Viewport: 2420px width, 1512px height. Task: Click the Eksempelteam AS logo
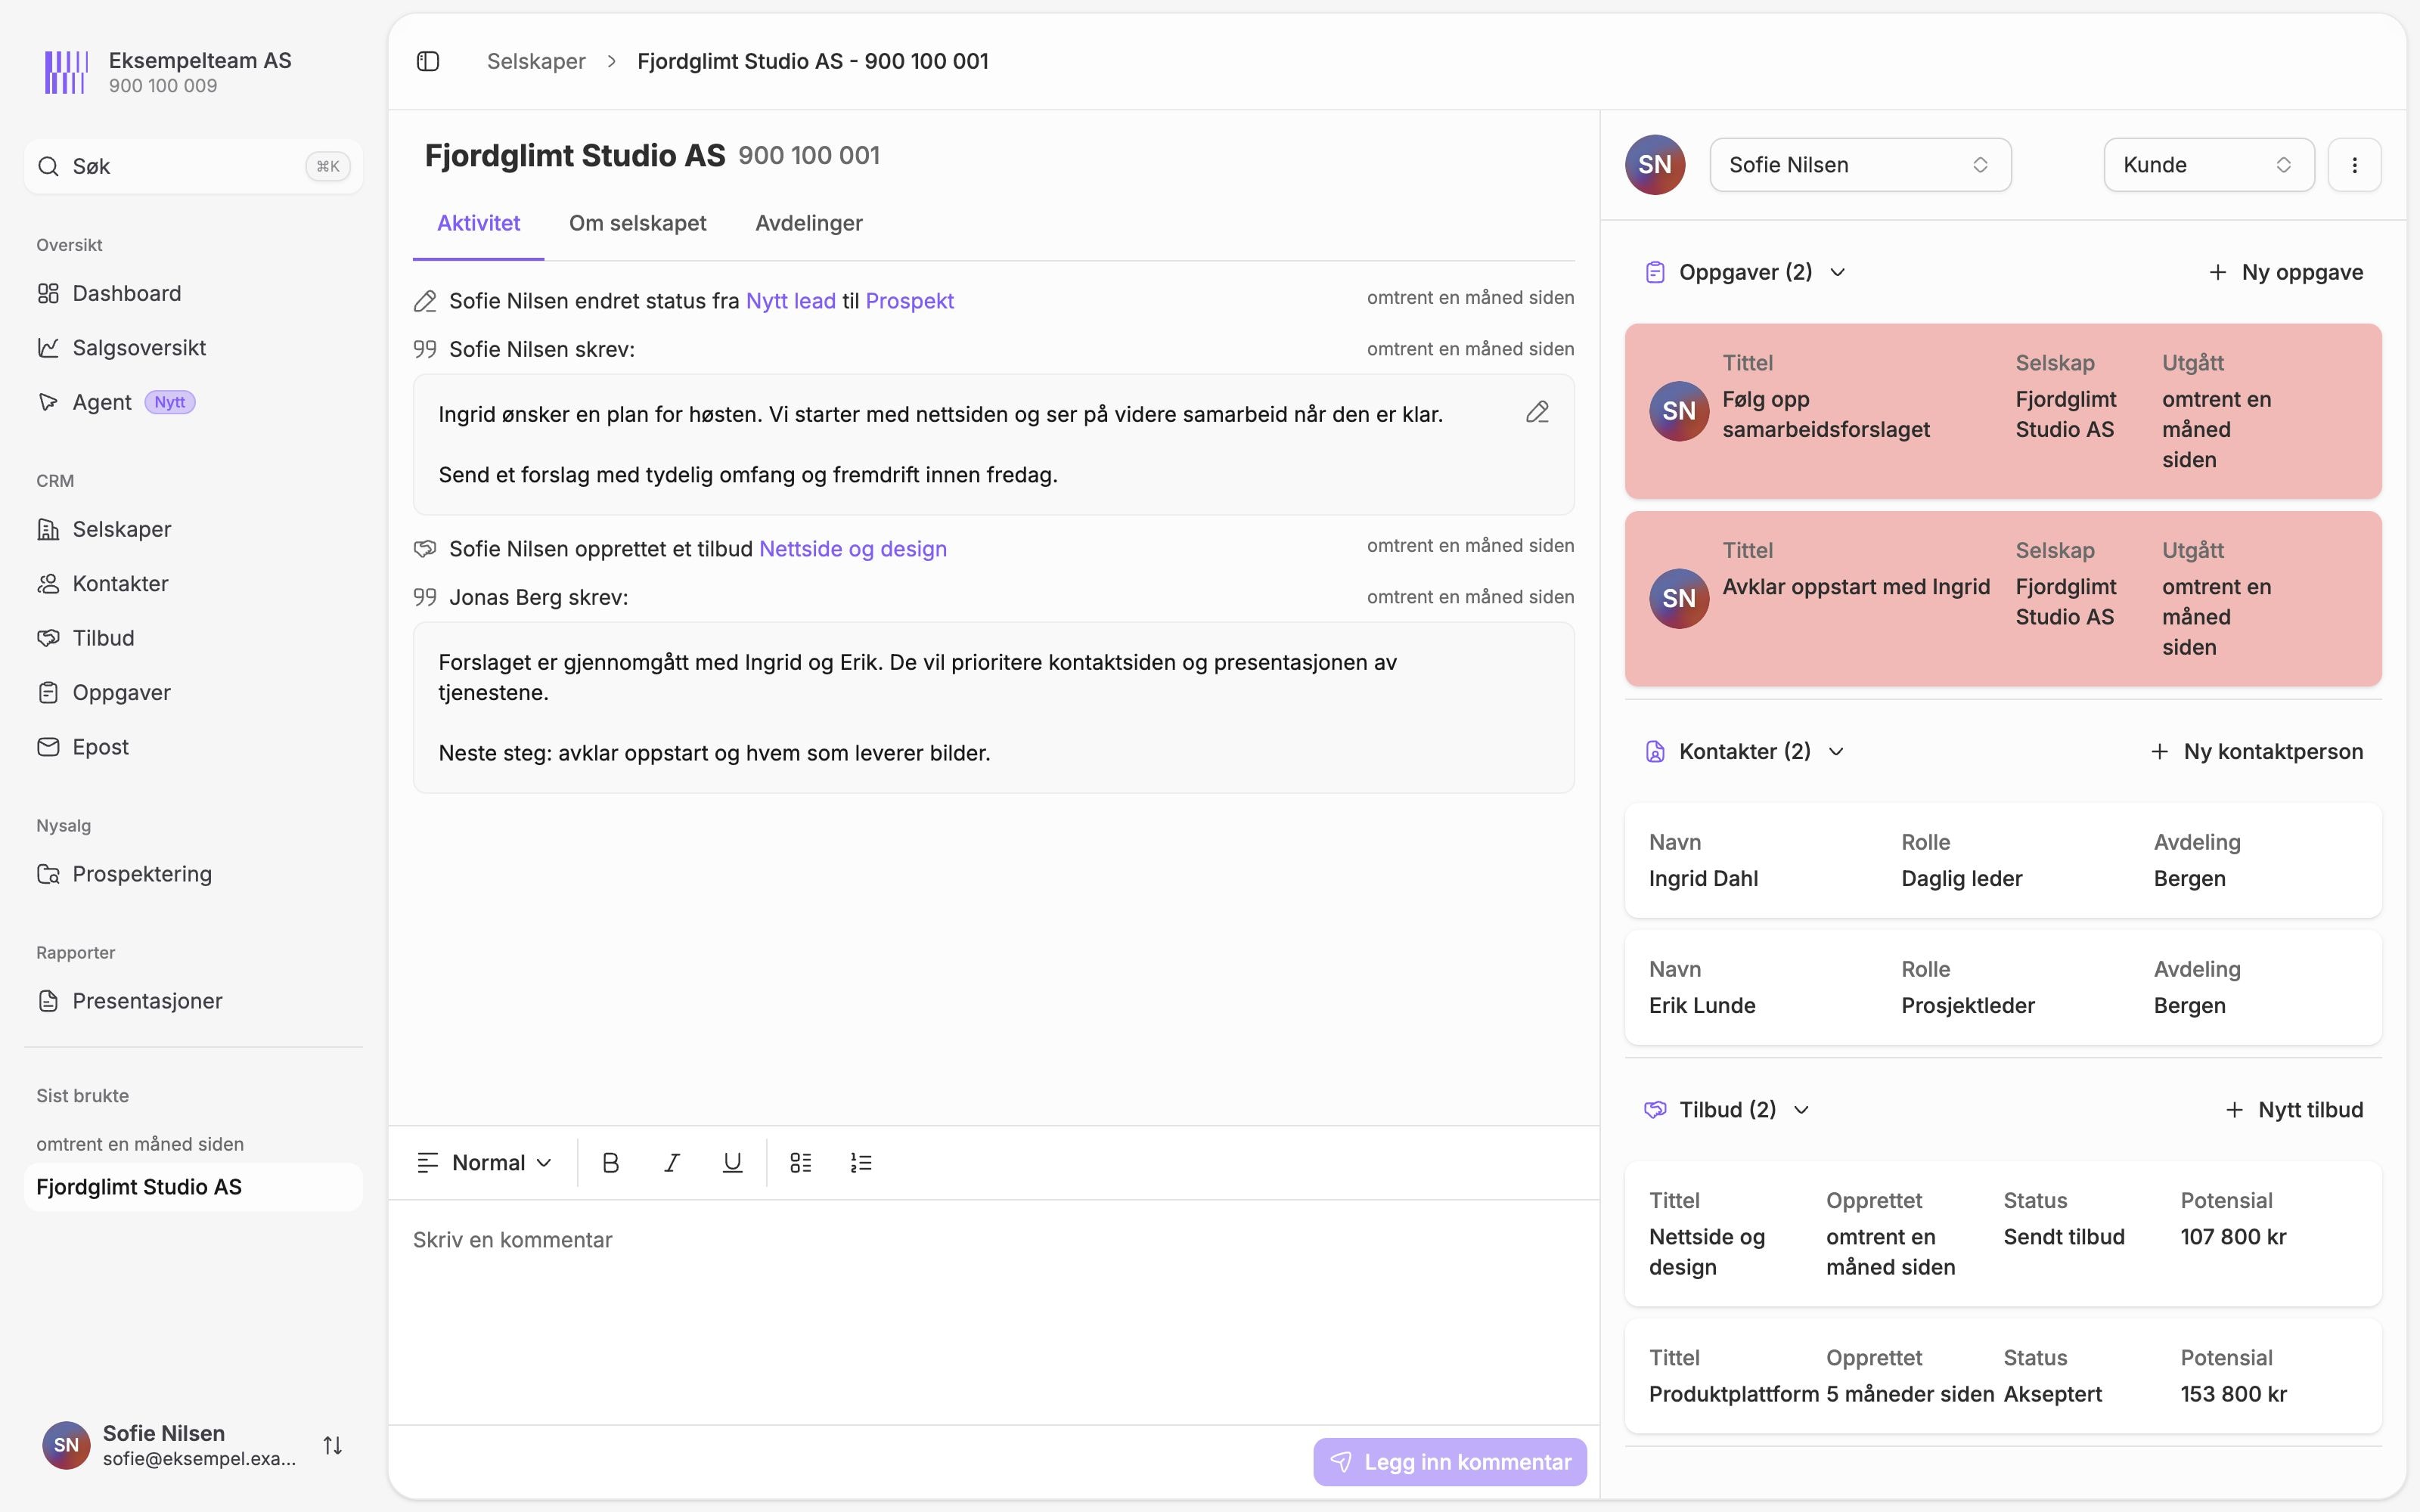coord(66,72)
